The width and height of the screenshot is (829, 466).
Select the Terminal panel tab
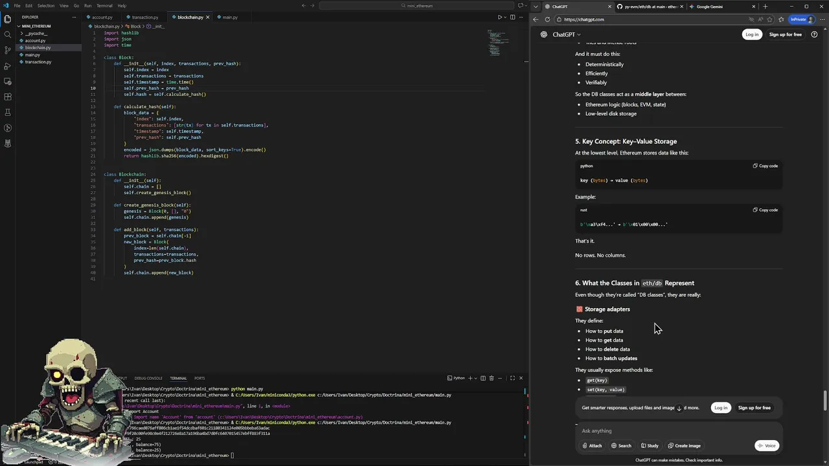[x=178, y=378]
